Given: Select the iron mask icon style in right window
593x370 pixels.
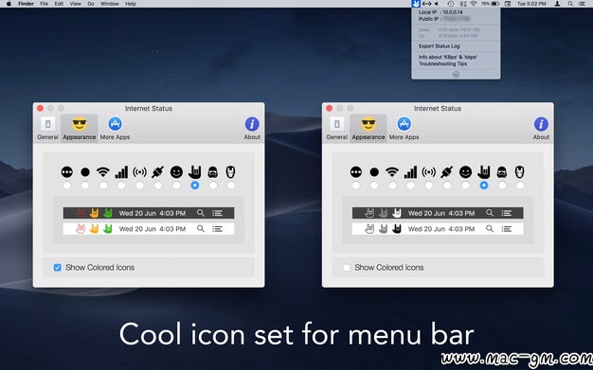Looking at the screenshot, I should (x=520, y=172).
